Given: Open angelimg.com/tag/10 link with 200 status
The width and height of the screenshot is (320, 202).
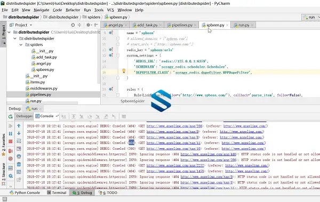Looking at the screenshot, I should coord(174,149).
